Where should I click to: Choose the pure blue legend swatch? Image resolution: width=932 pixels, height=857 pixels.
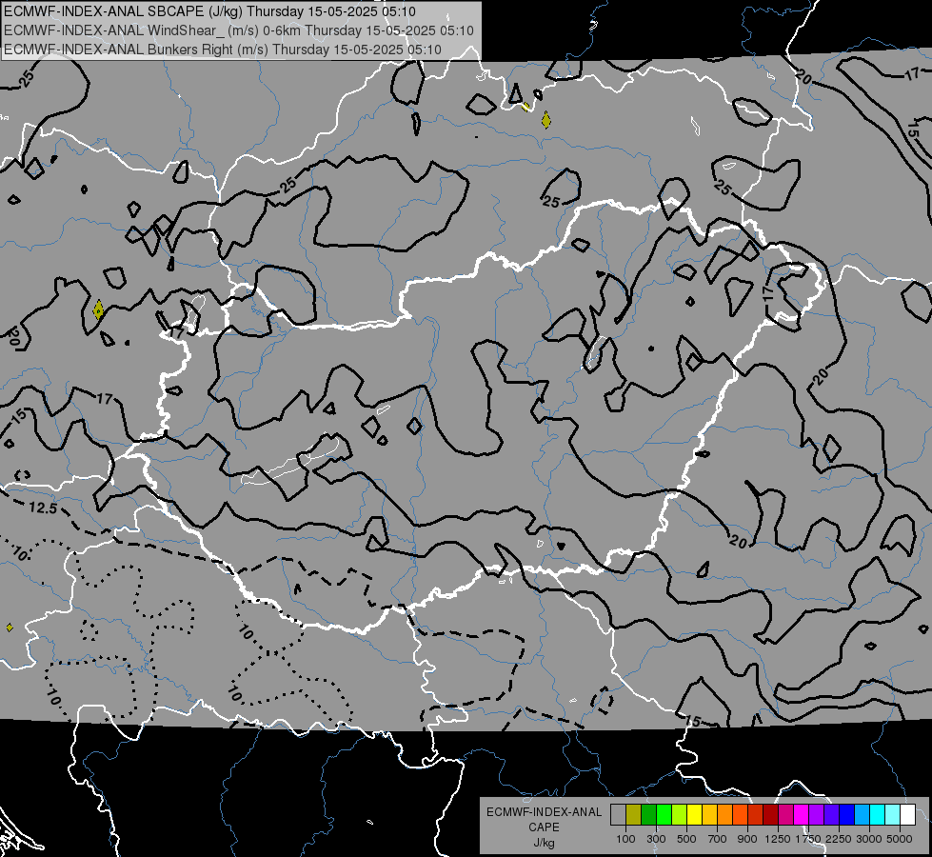[x=846, y=814]
